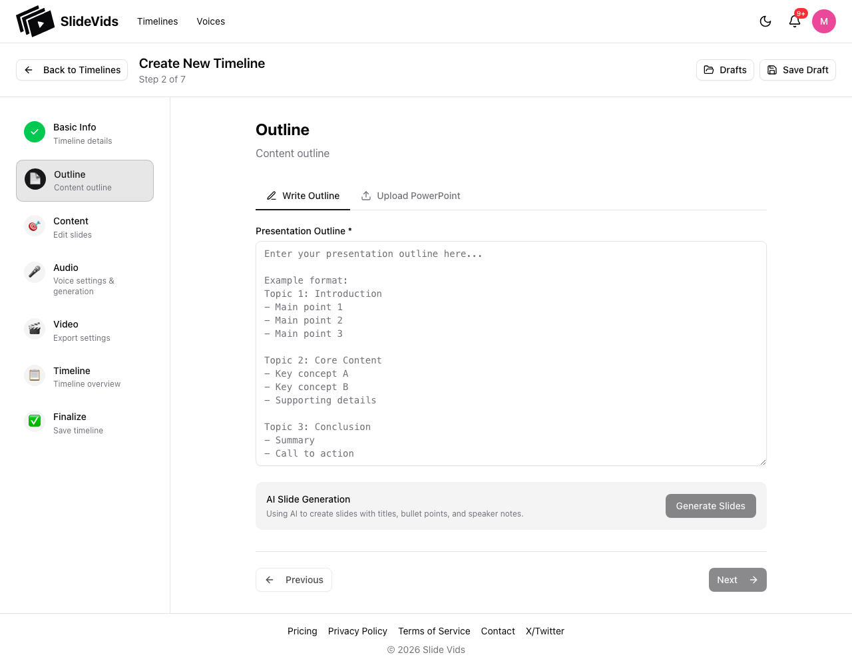This screenshot has height=667, width=852.
Task: Open the Timelines menu item
Action: (x=157, y=21)
